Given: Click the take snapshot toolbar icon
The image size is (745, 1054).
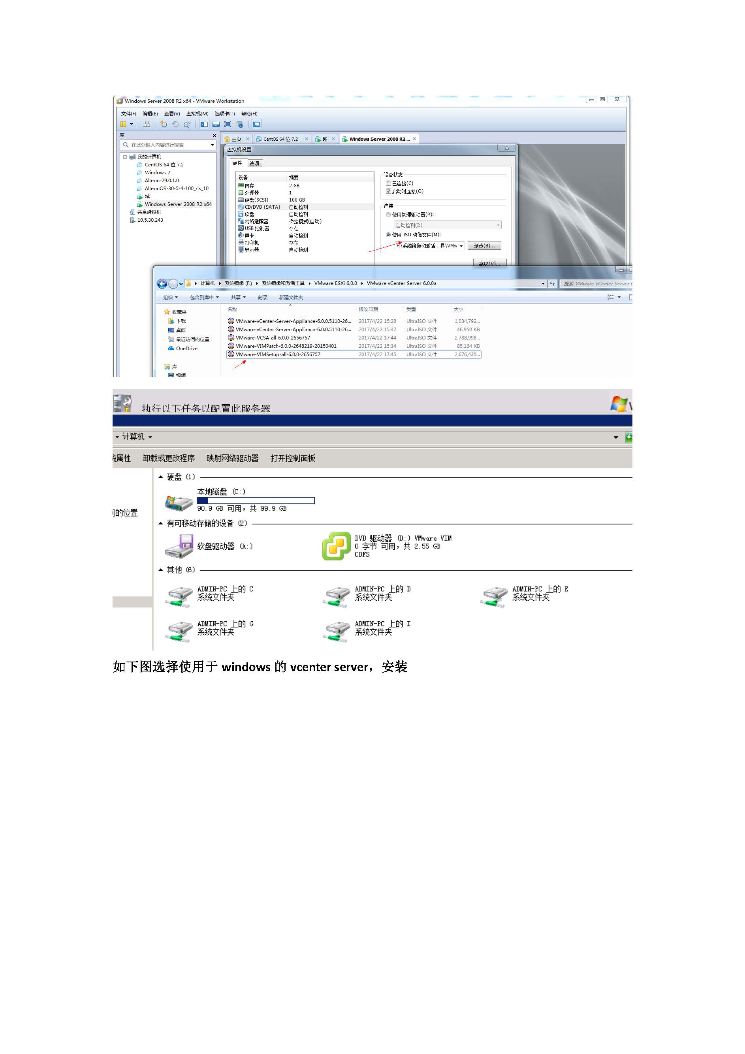Looking at the screenshot, I should [x=163, y=124].
